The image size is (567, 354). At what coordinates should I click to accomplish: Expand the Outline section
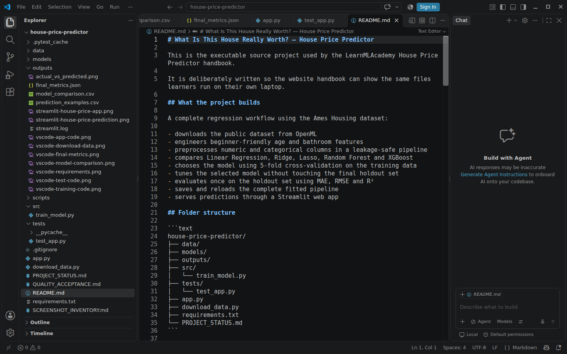78,323
